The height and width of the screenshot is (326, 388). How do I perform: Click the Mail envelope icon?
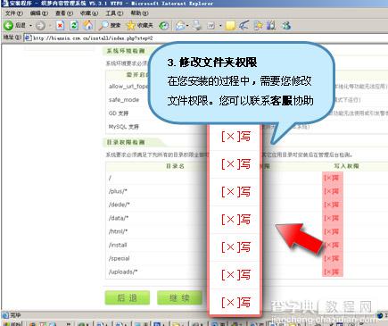(180, 26)
